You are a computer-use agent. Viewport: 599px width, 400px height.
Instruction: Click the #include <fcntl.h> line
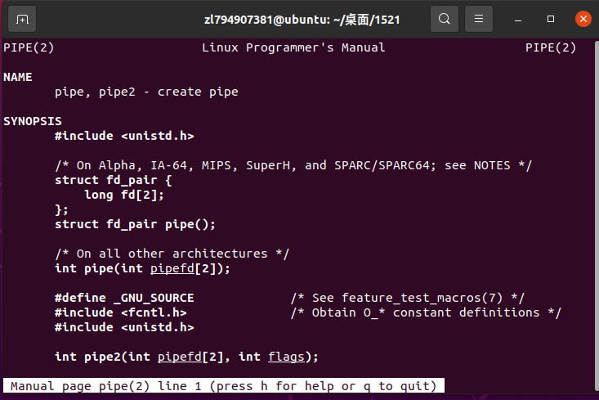pos(120,312)
